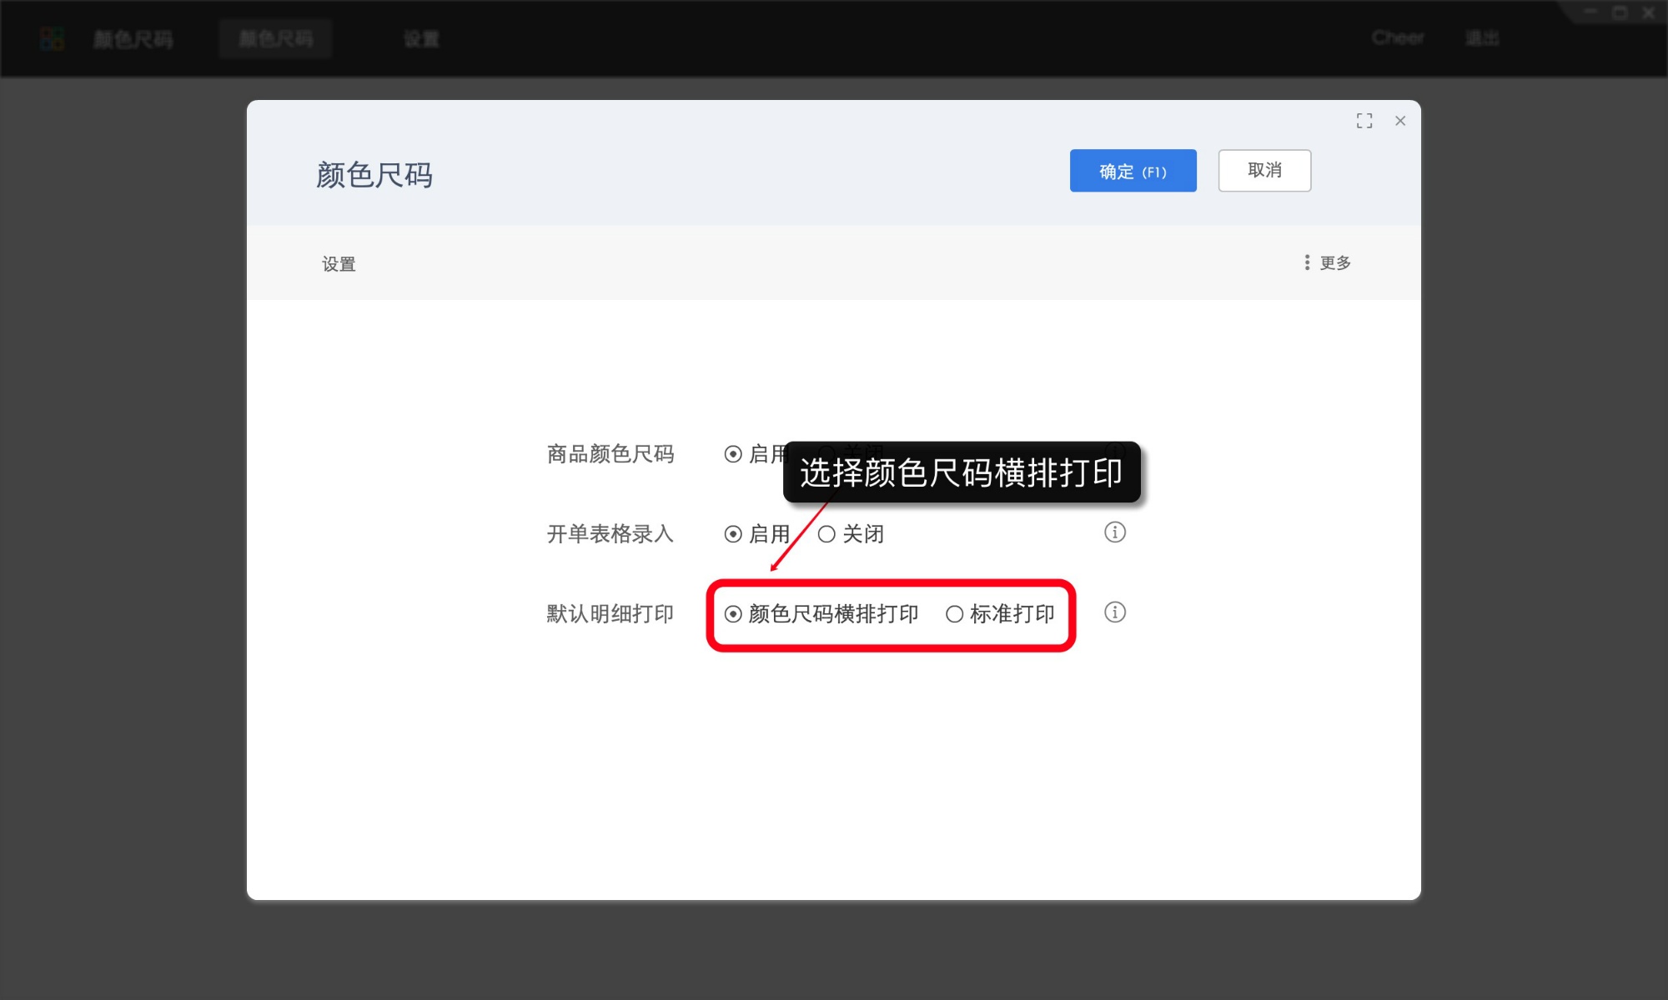Show info for 开单表格录入 setting
Viewport: 1668px width, 1000px height.
[x=1115, y=532]
